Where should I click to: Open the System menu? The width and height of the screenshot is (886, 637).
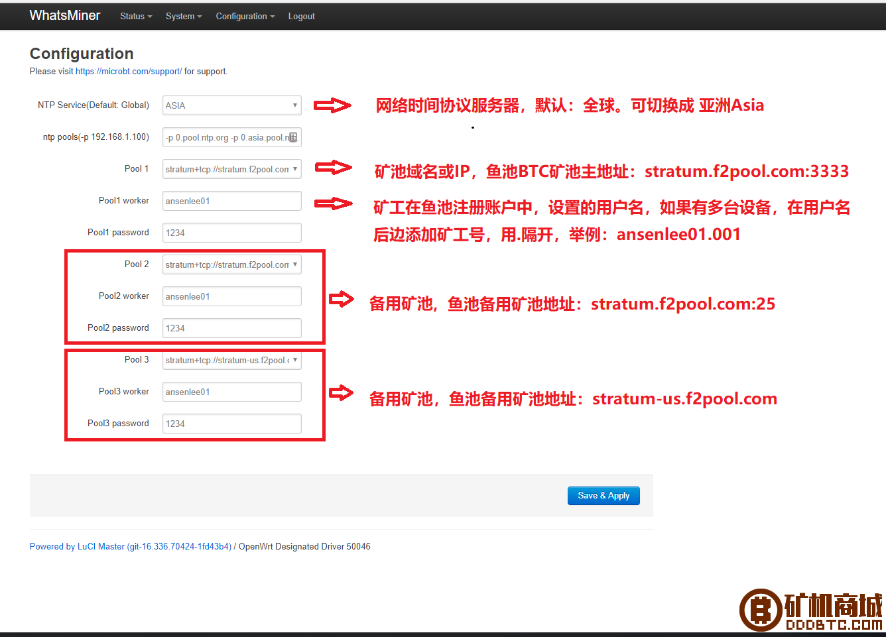184,16
